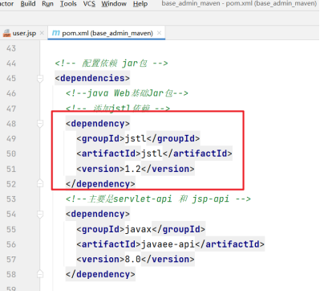Click the <dependency> tag on line 54
The height and width of the screenshot is (291, 320).
(98, 214)
